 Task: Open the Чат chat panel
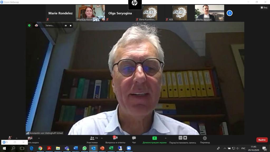click(x=134, y=140)
